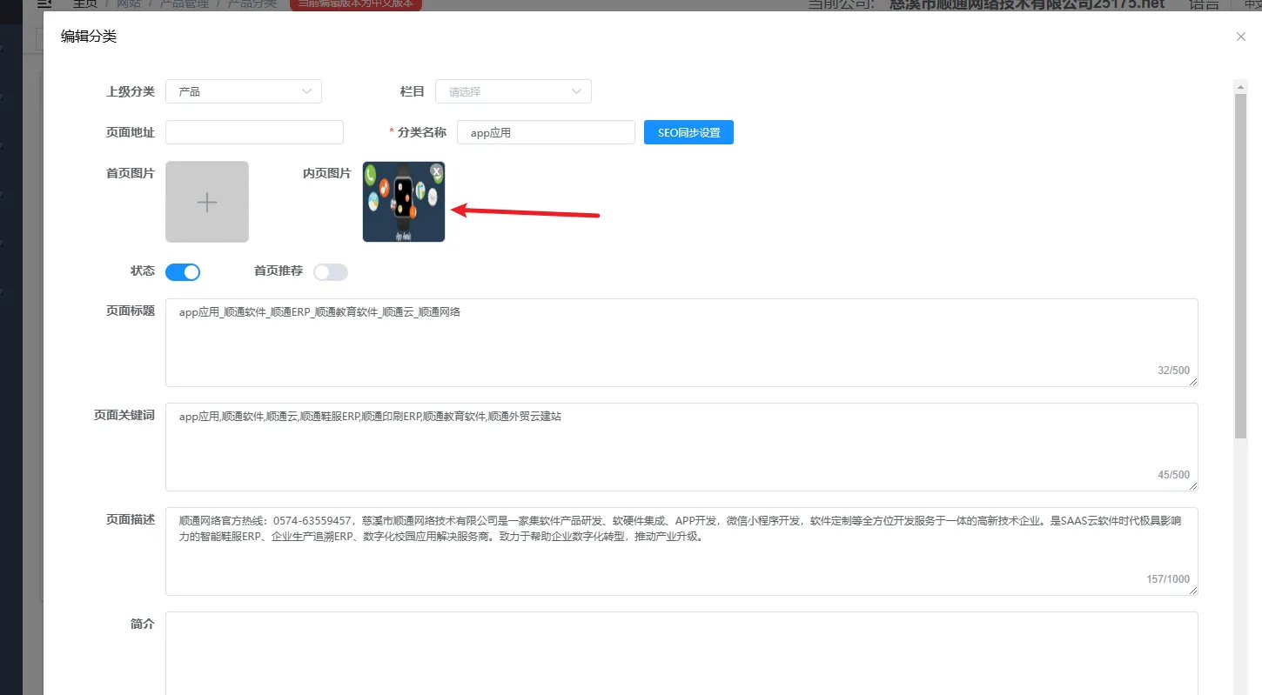Image resolution: width=1262 pixels, height=695 pixels.
Task: Enable the 首页推荐 switch
Action: pyautogui.click(x=331, y=272)
